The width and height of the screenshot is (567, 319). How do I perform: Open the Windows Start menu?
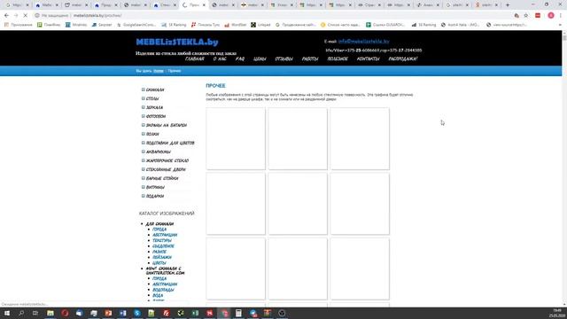(x=7, y=313)
